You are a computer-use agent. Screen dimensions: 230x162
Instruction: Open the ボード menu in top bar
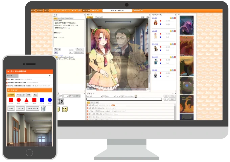pos(46,10)
